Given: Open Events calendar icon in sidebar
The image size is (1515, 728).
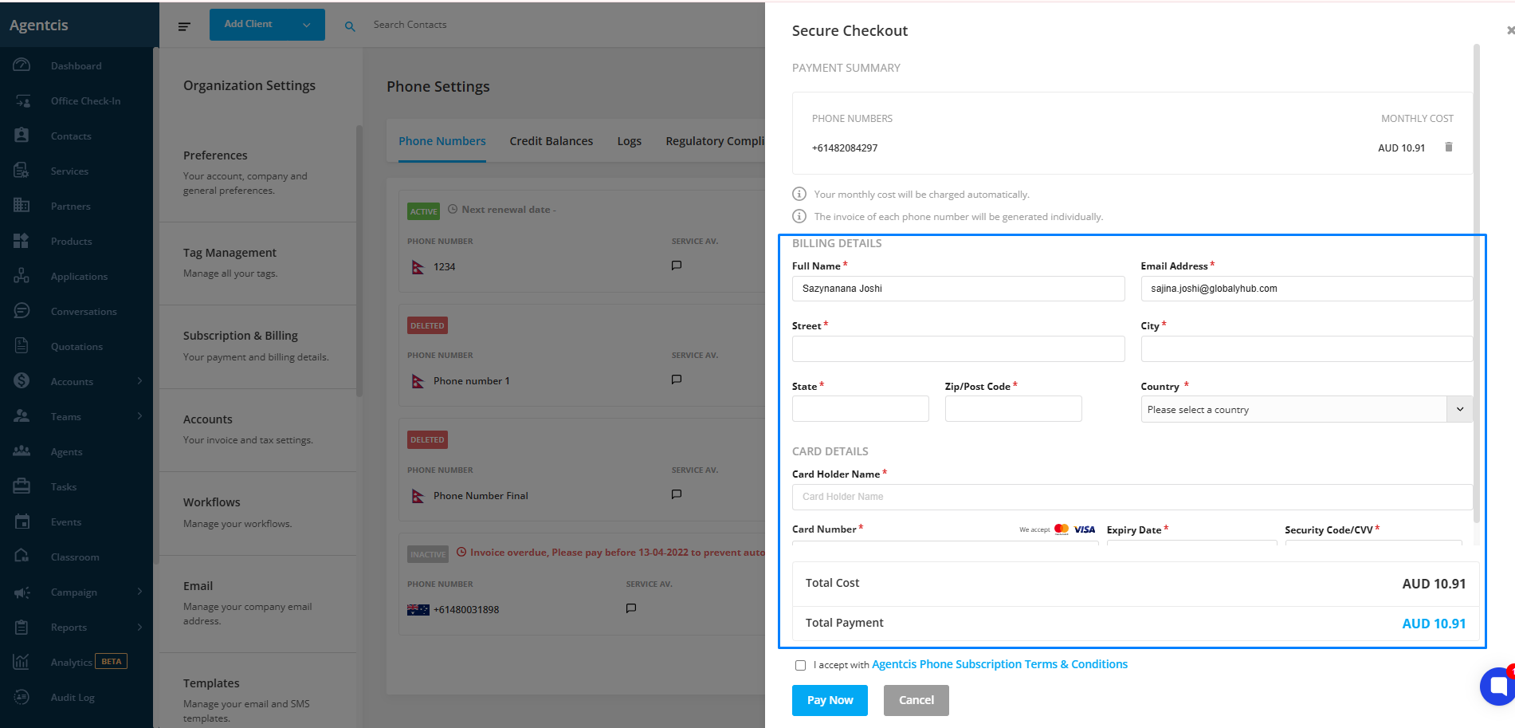Looking at the screenshot, I should click(22, 521).
